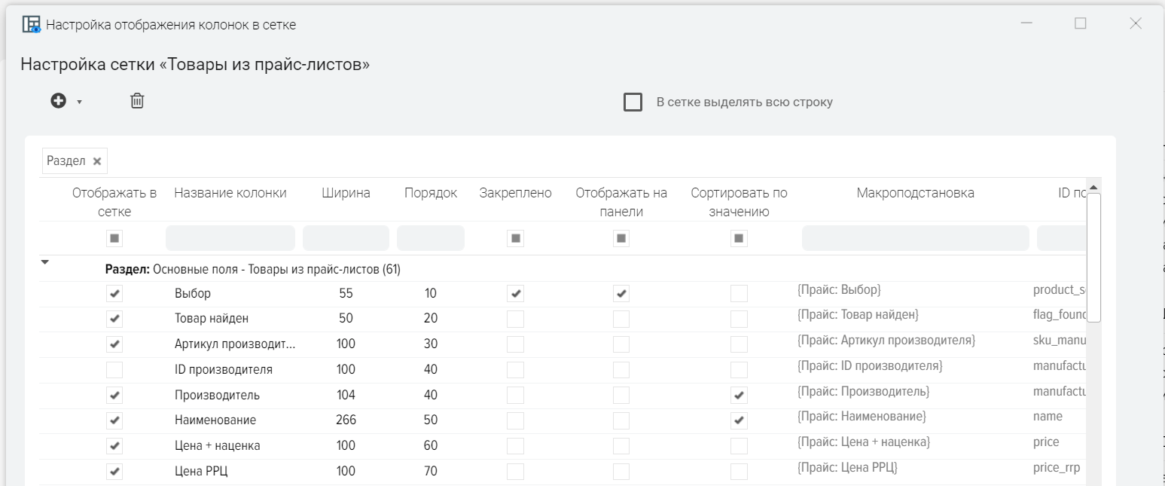Image resolution: width=1165 pixels, height=486 pixels.
Task: Select the Наименование column name cell
Action: (x=215, y=420)
